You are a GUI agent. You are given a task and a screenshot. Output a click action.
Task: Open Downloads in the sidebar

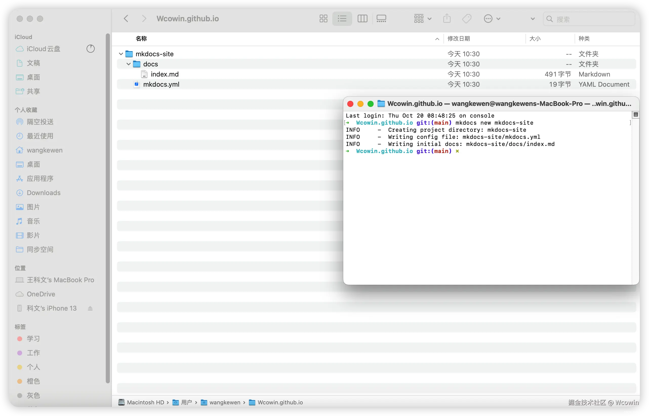pyautogui.click(x=44, y=193)
